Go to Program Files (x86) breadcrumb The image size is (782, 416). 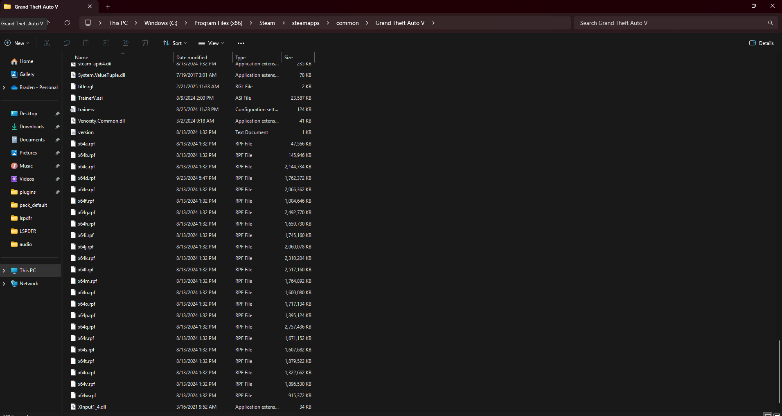pos(219,23)
